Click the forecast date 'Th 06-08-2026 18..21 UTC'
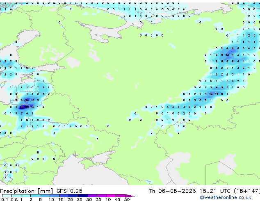The height and width of the screenshot is (201, 260). pyautogui.click(x=189, y=191)
